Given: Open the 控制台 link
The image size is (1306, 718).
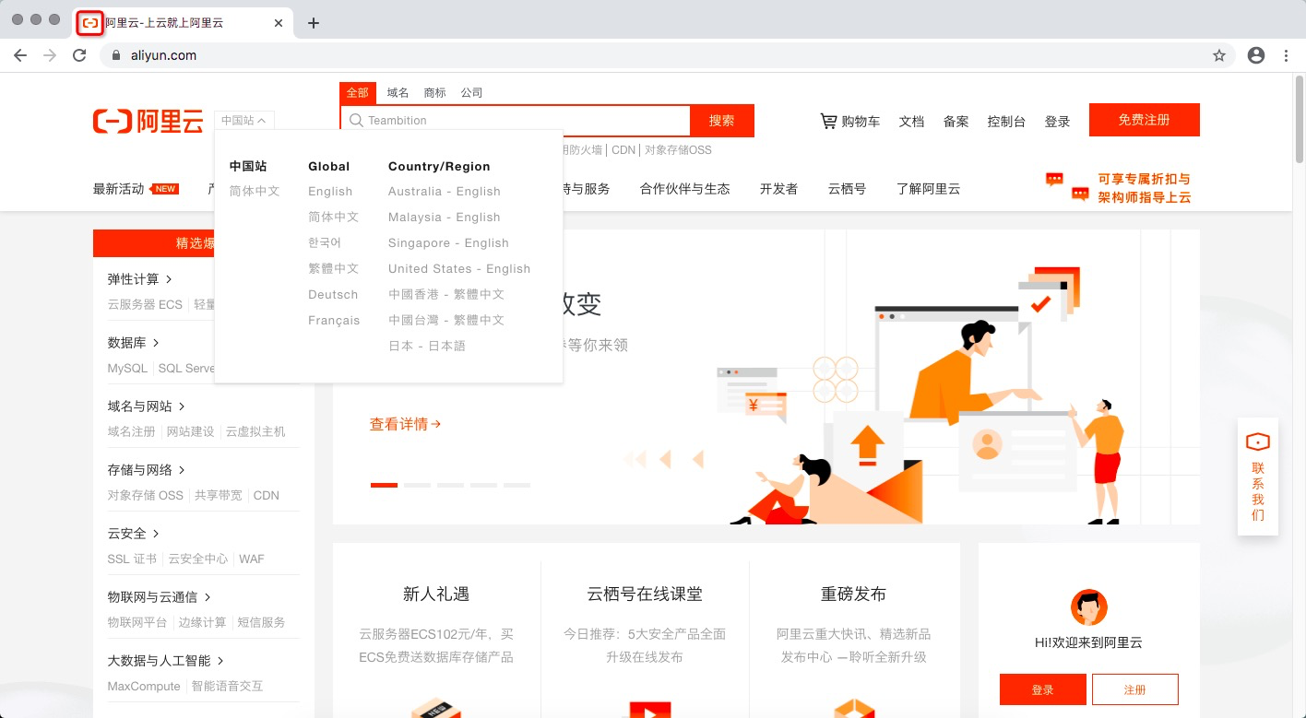Looking at the screenshot, I should point(1006,122).
